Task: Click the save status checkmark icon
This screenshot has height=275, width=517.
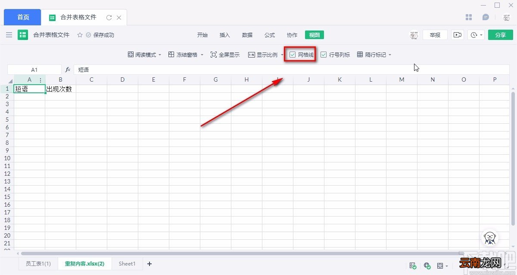Action: click(x=88, y=35)
